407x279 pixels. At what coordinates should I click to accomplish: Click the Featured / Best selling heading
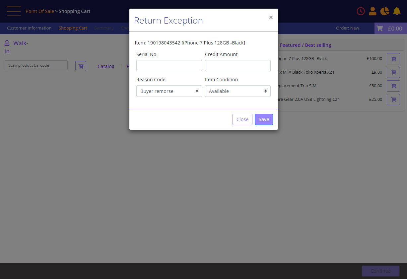tap(305, 45)
